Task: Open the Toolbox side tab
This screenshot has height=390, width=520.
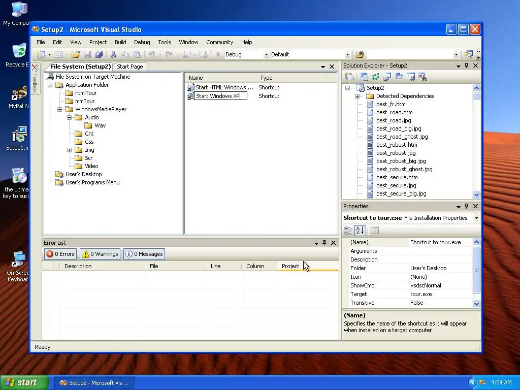Action: click(x=35, y=79)
